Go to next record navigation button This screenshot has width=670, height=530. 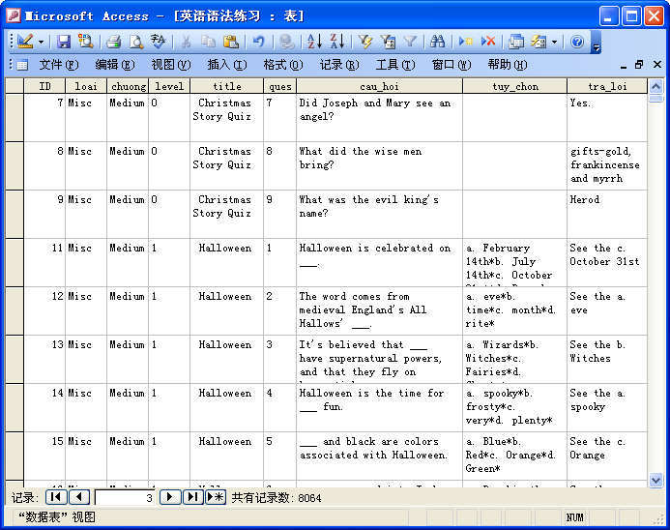coord(169,497)
